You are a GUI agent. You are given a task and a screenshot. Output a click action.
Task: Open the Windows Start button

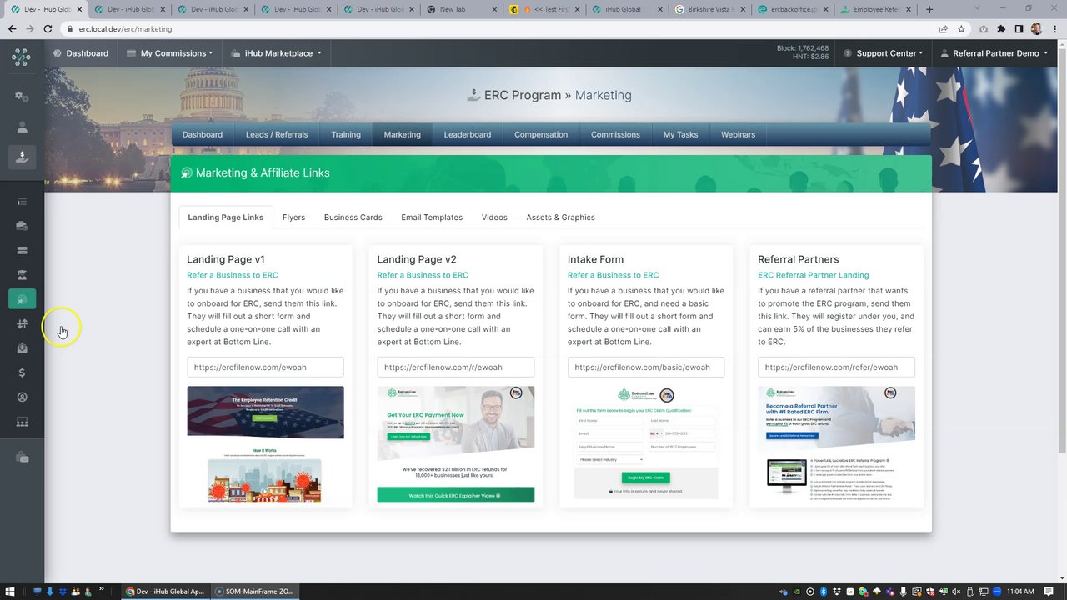(12, 591)
